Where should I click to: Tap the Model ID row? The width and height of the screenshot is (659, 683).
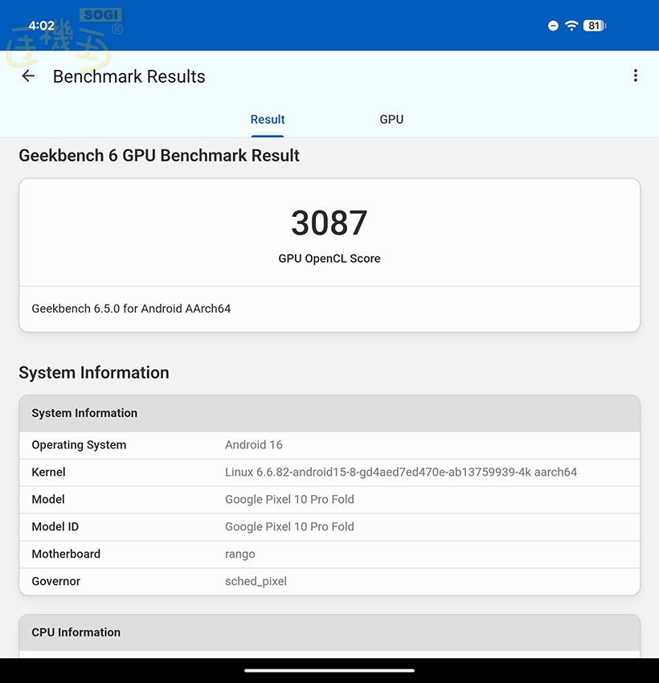click(329, 527)
